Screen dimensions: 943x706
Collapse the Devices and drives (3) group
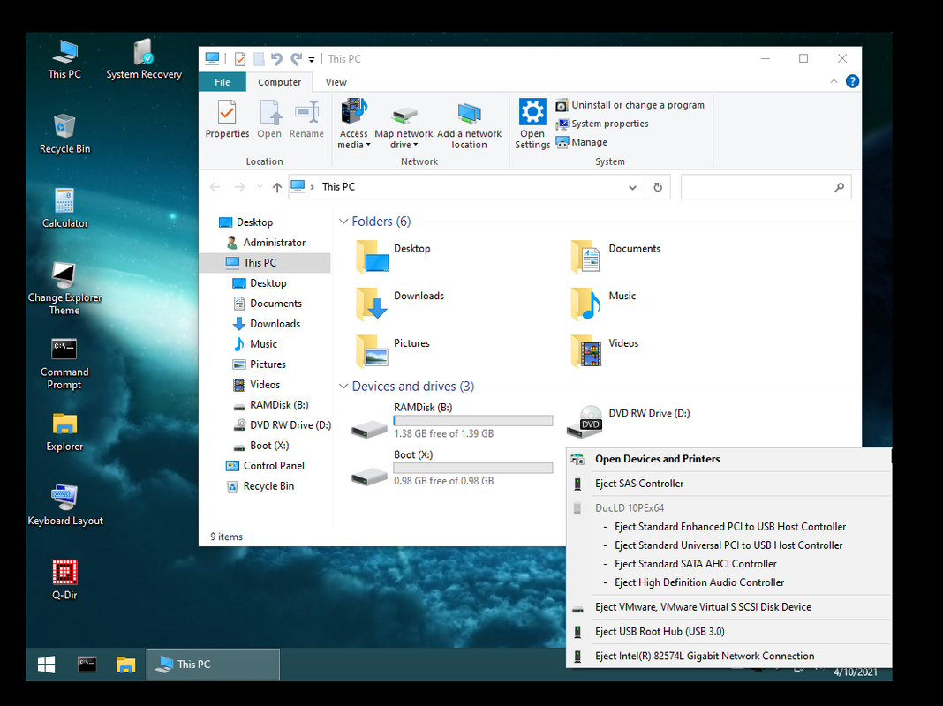[x=343, y=387]
